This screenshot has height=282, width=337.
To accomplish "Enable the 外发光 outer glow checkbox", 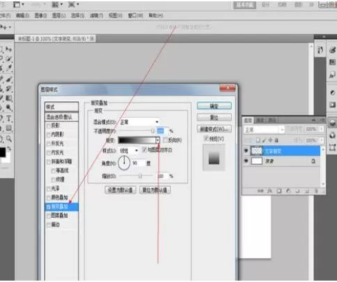I will (49, 144).
